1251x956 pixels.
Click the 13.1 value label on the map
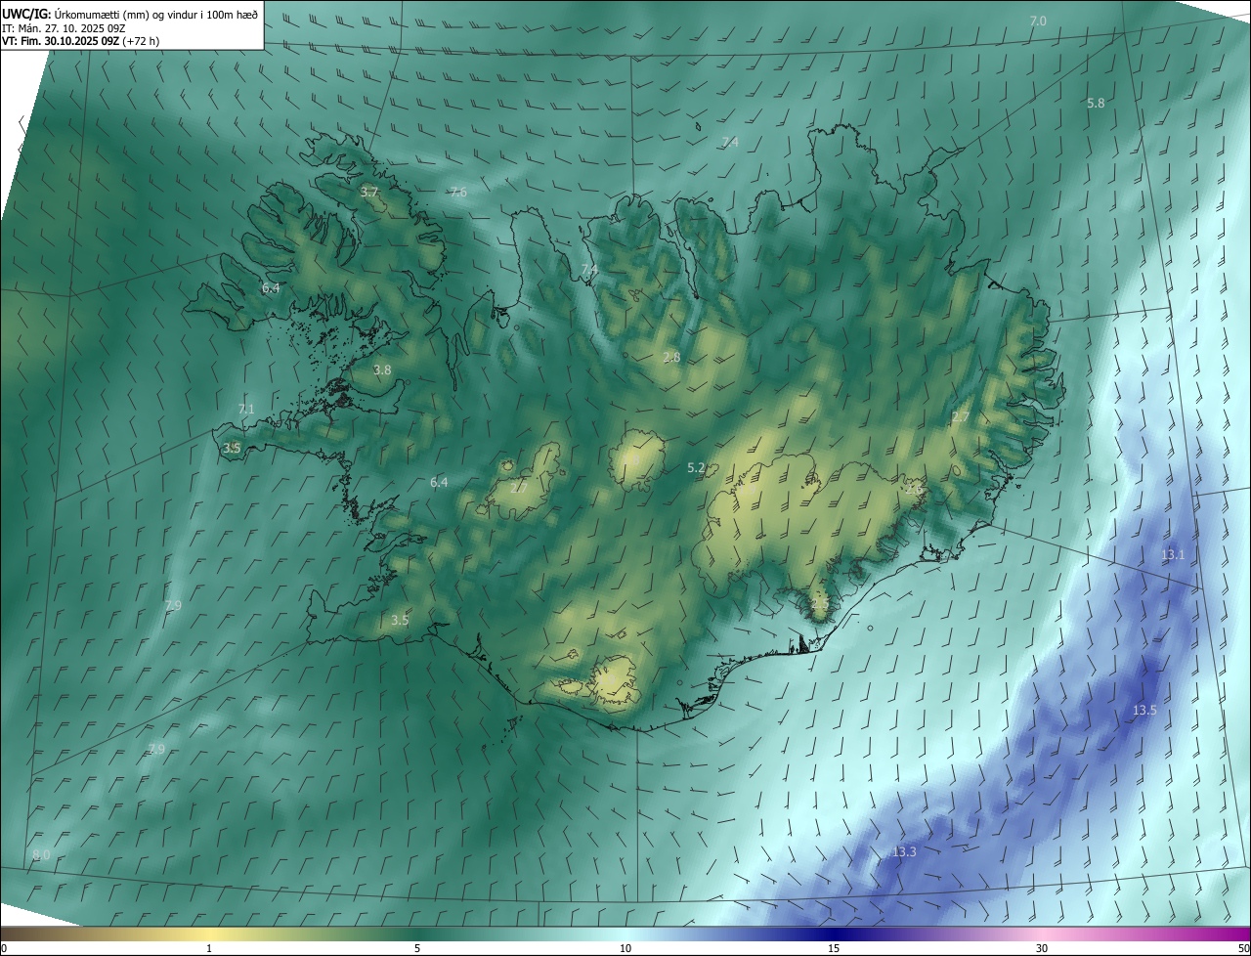[x=1173, y=554]
